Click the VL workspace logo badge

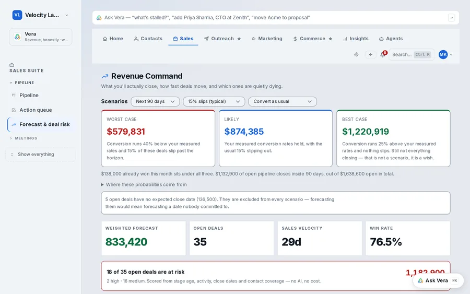[x=17, y=15]
